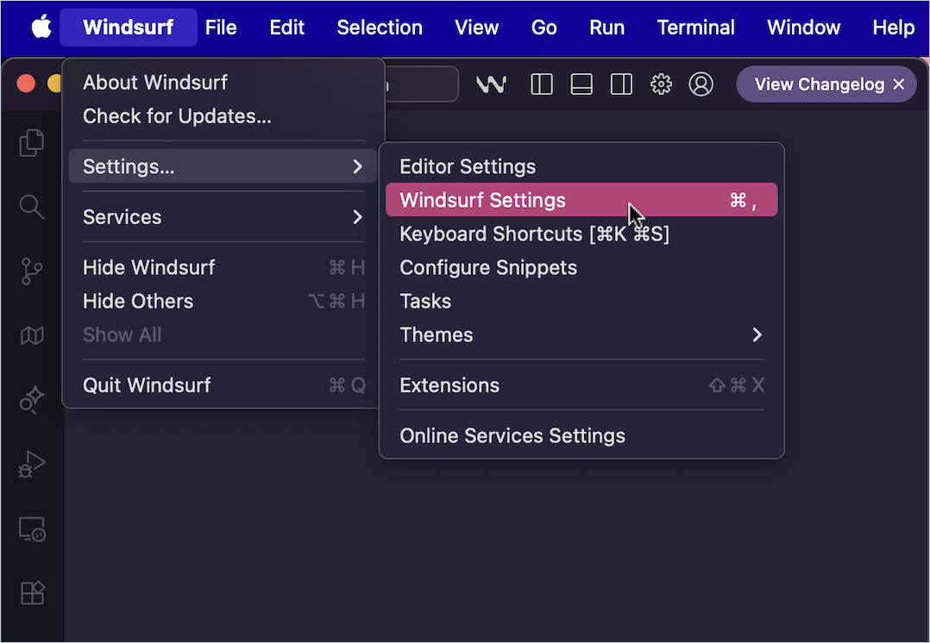The height and width of the screenshot is (643, 930).
Task: Expand the Settings… submenu entry
Action: pos(223,166)
